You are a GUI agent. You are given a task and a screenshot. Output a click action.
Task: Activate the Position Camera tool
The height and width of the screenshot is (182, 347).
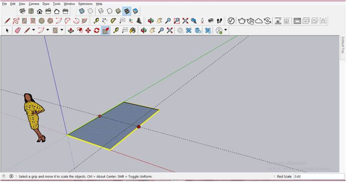pos(202,21)
